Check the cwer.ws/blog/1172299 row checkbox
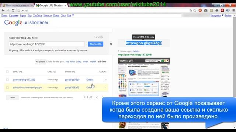The width and height of the screenshot is (236, 132). coord(7,80)
